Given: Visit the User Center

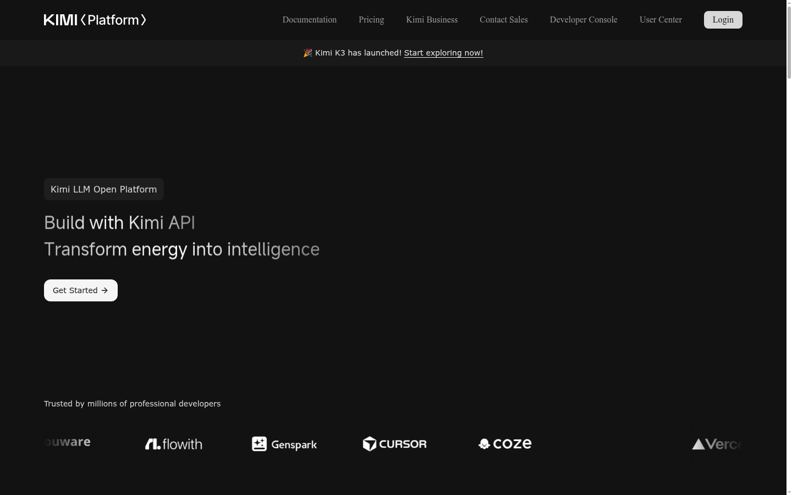Looking at the screenshot, I should 661,20.
